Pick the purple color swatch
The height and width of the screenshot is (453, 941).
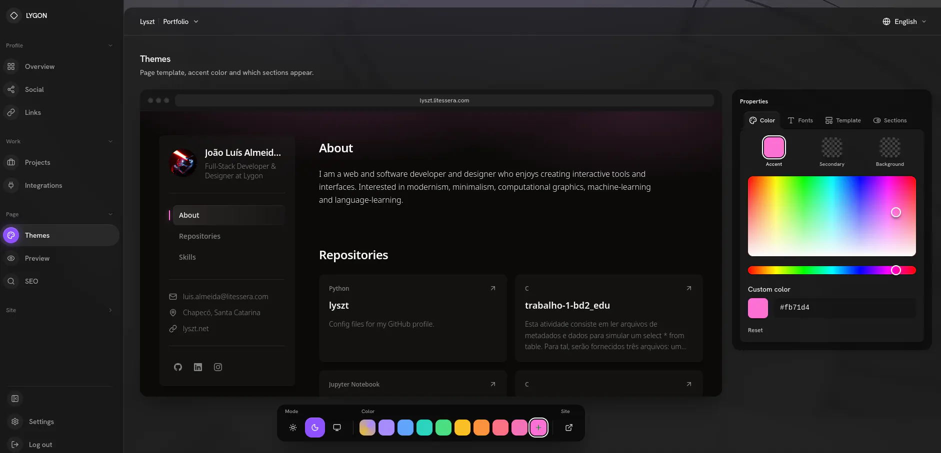pos(386,428)
